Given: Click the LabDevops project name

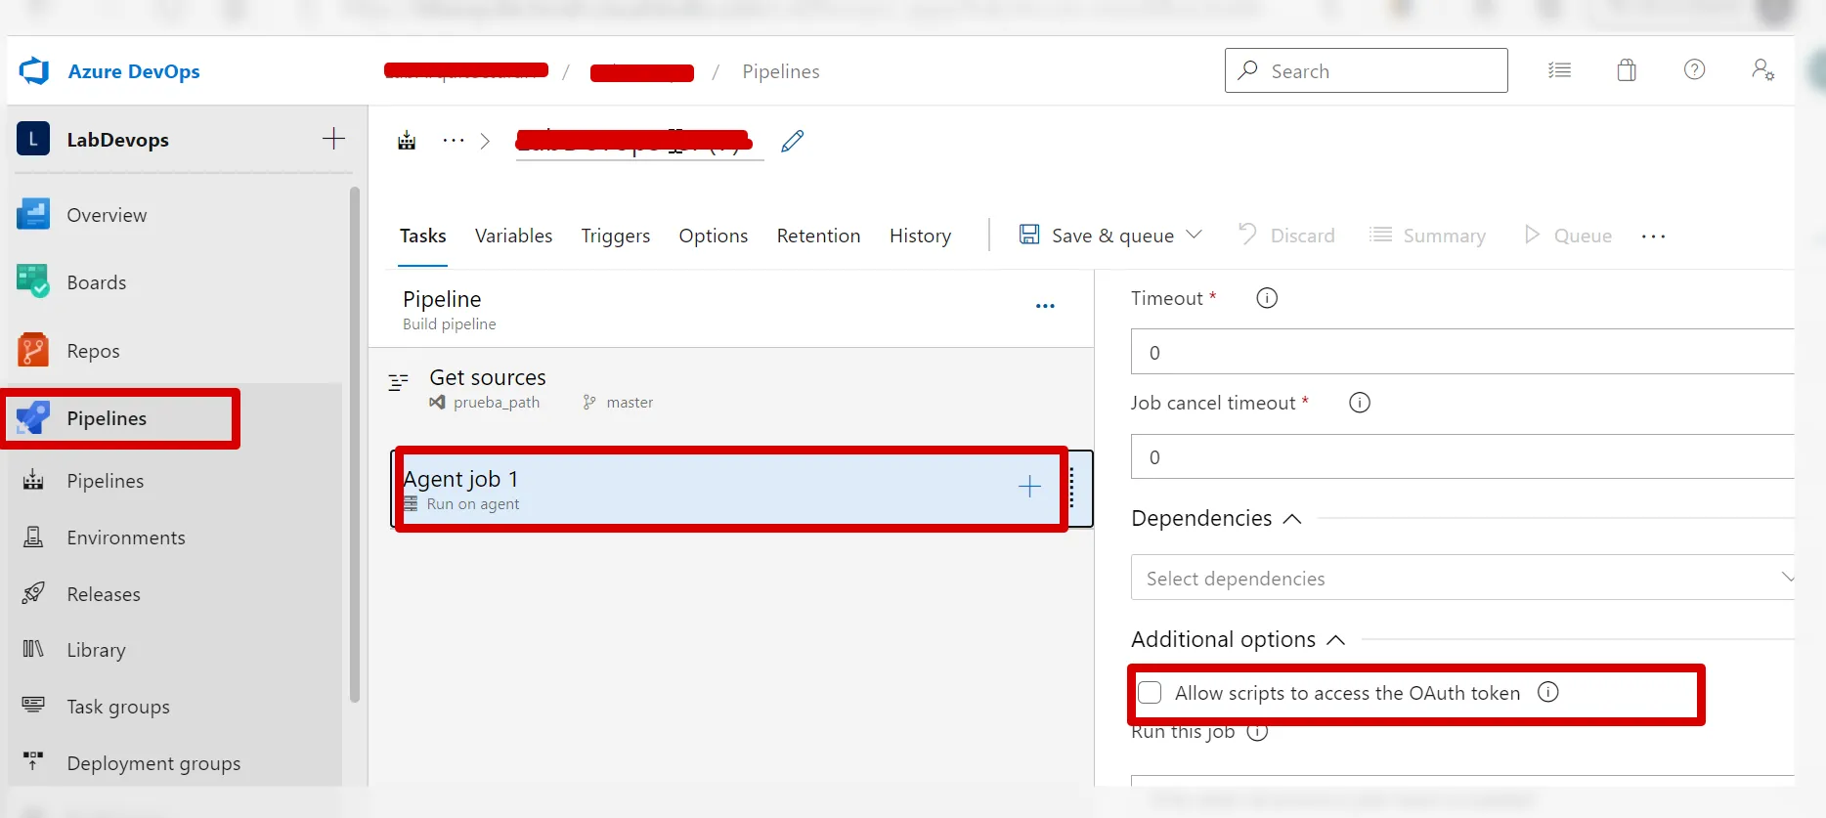Looking at the screenshot, I should [117, 140].
